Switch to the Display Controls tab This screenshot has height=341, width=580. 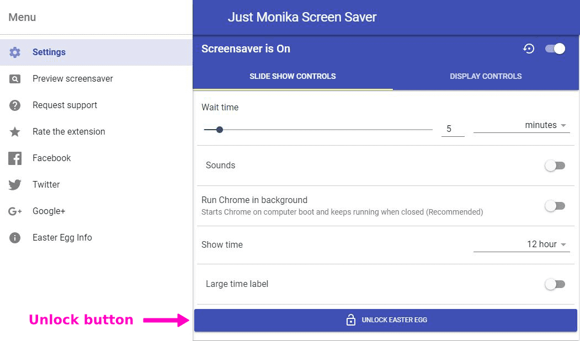tap(486, 76)
